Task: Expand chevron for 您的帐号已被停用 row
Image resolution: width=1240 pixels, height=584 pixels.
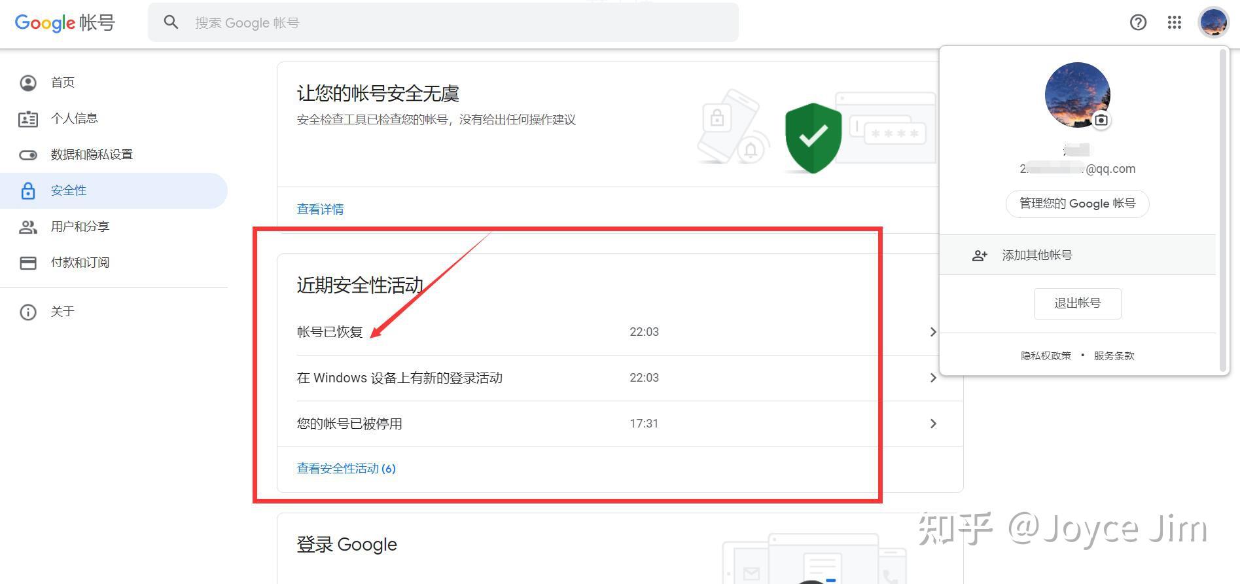Action: click(933, 424)
